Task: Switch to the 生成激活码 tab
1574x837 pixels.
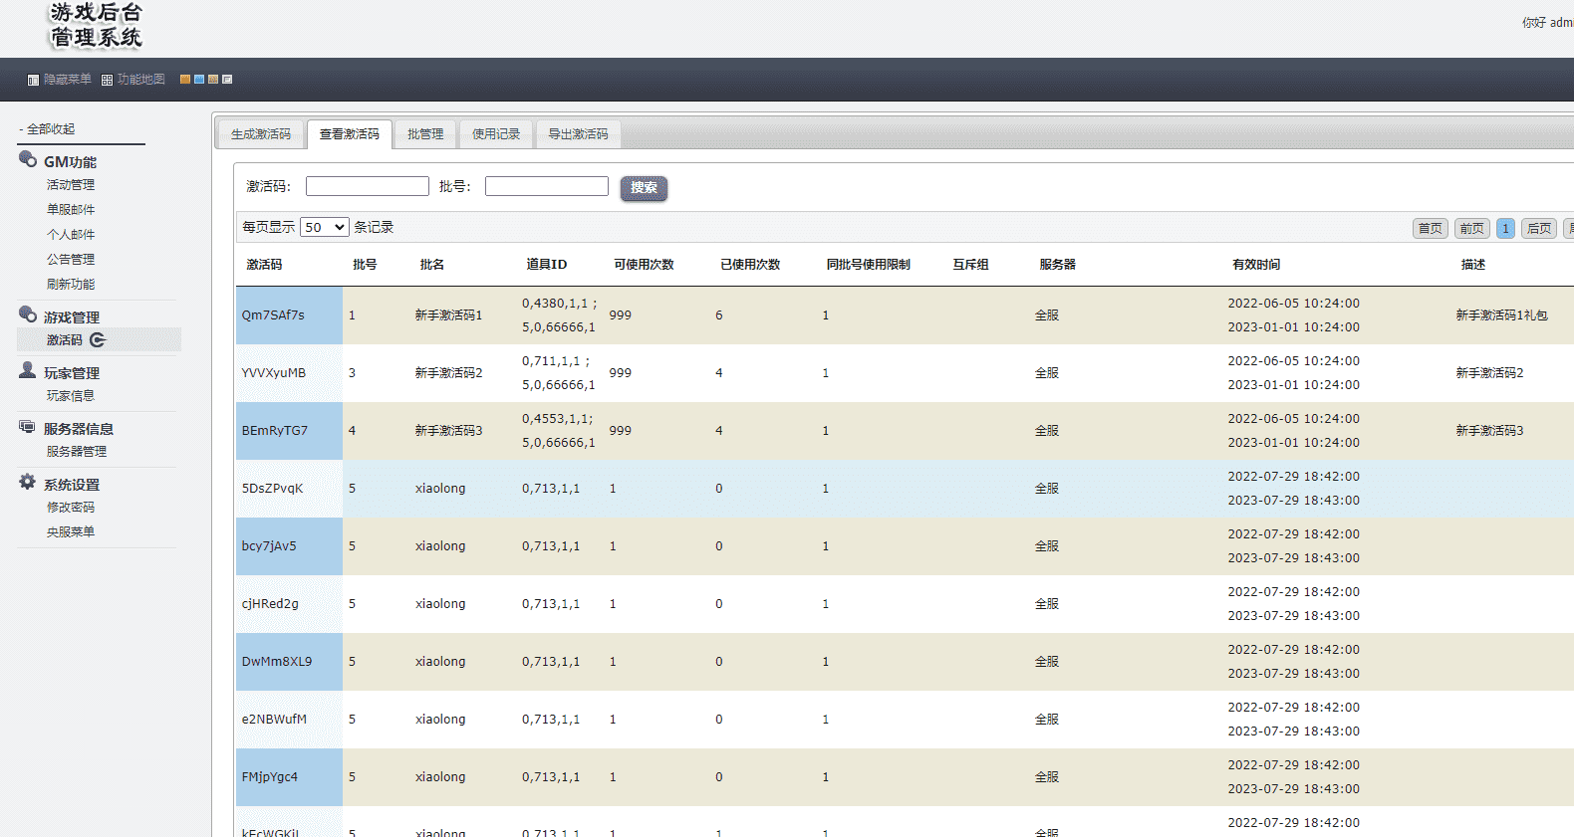Action: click(261, 134)
